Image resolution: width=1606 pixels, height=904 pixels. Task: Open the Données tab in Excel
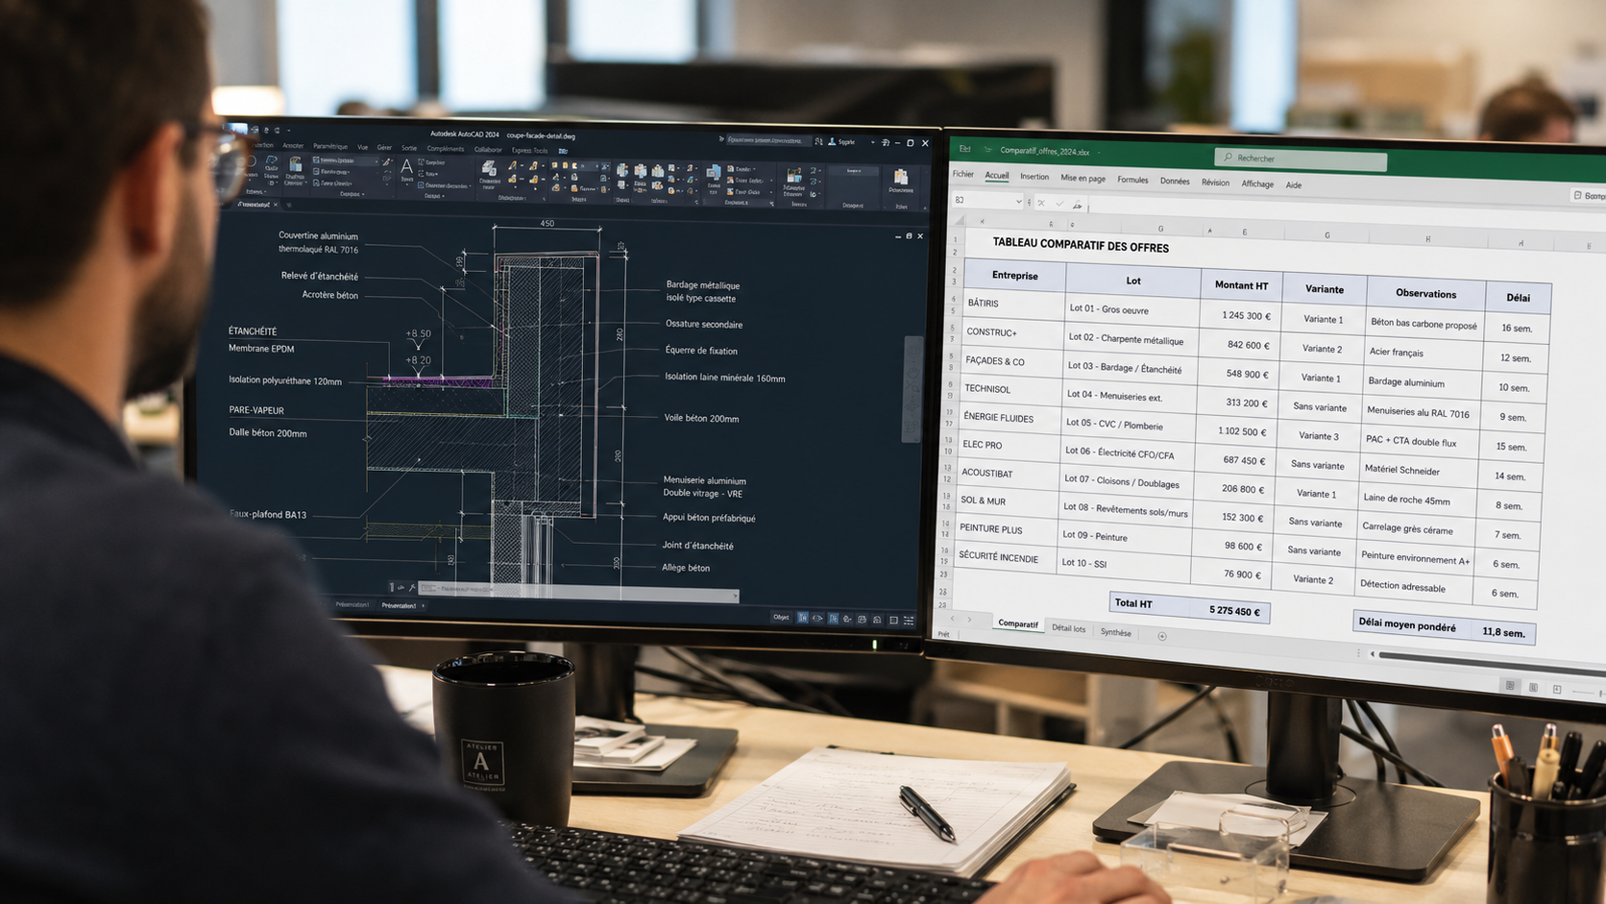coord(1175,181)
